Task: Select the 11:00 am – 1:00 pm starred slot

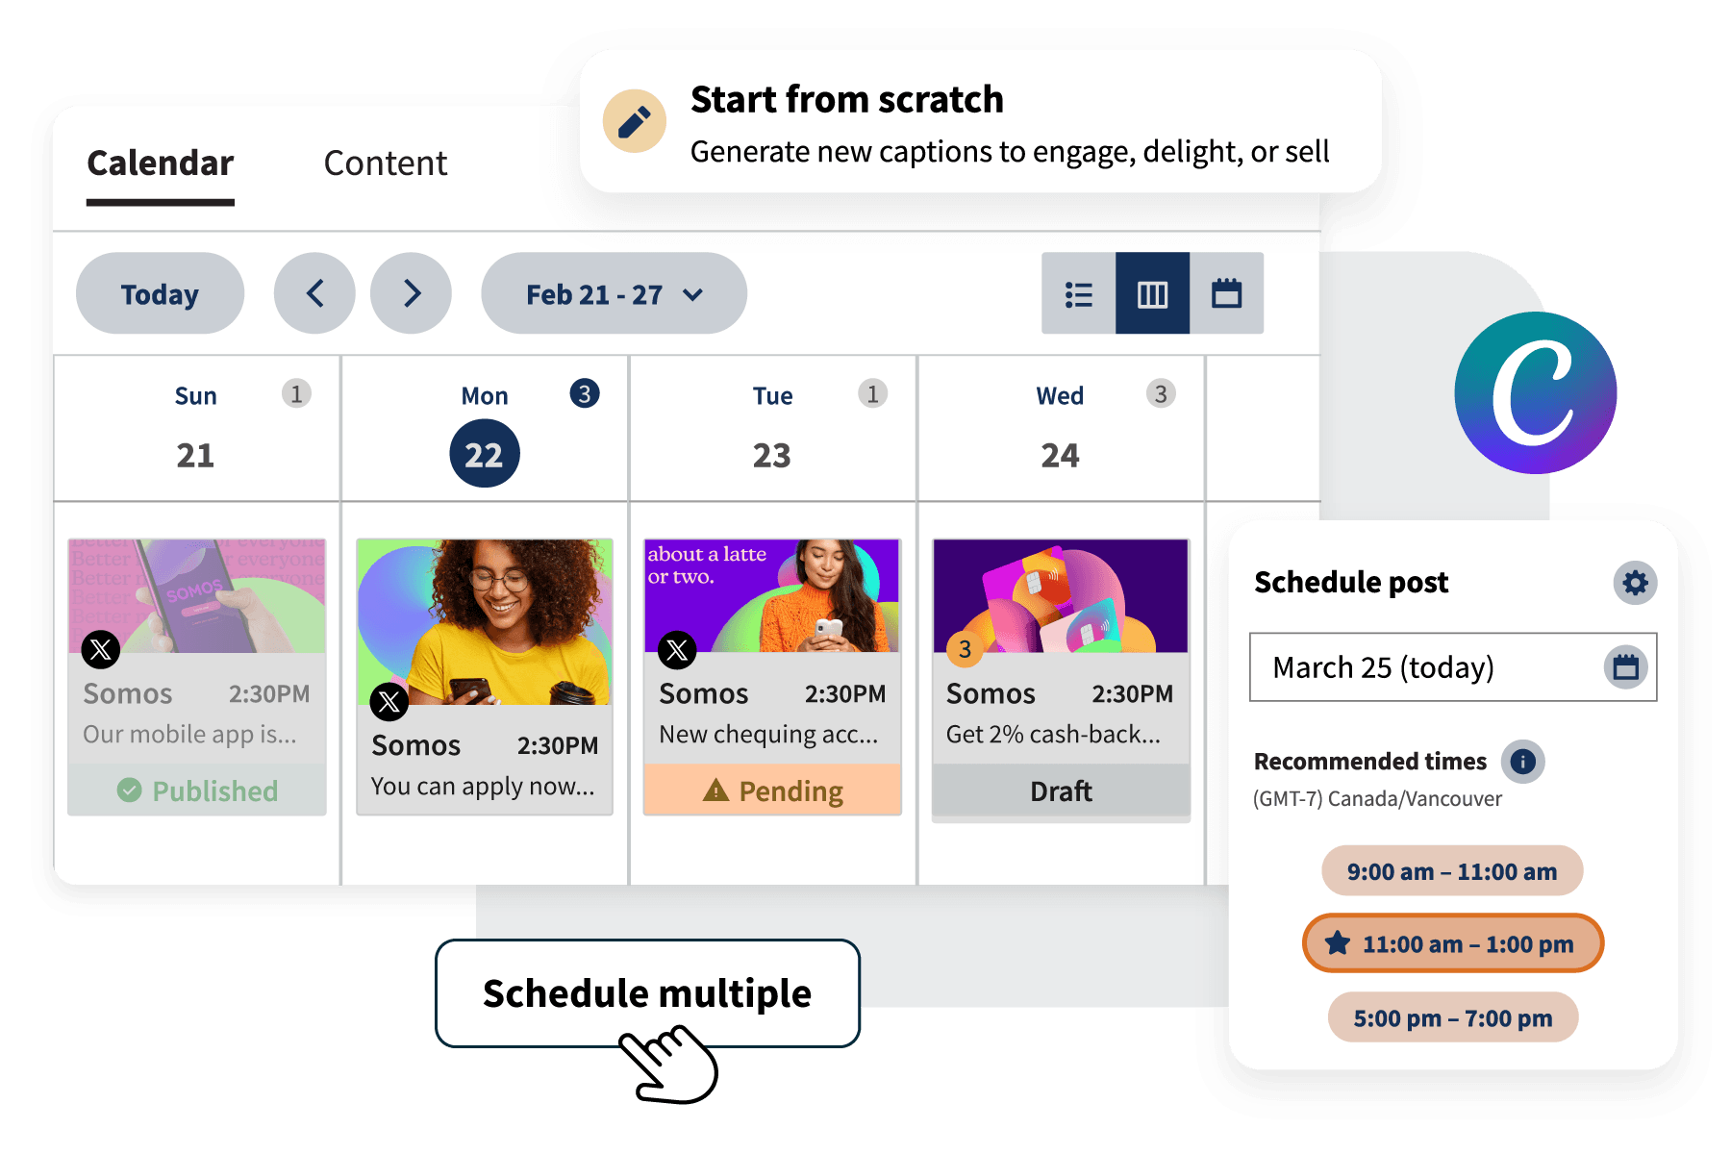Action: 1452,943
